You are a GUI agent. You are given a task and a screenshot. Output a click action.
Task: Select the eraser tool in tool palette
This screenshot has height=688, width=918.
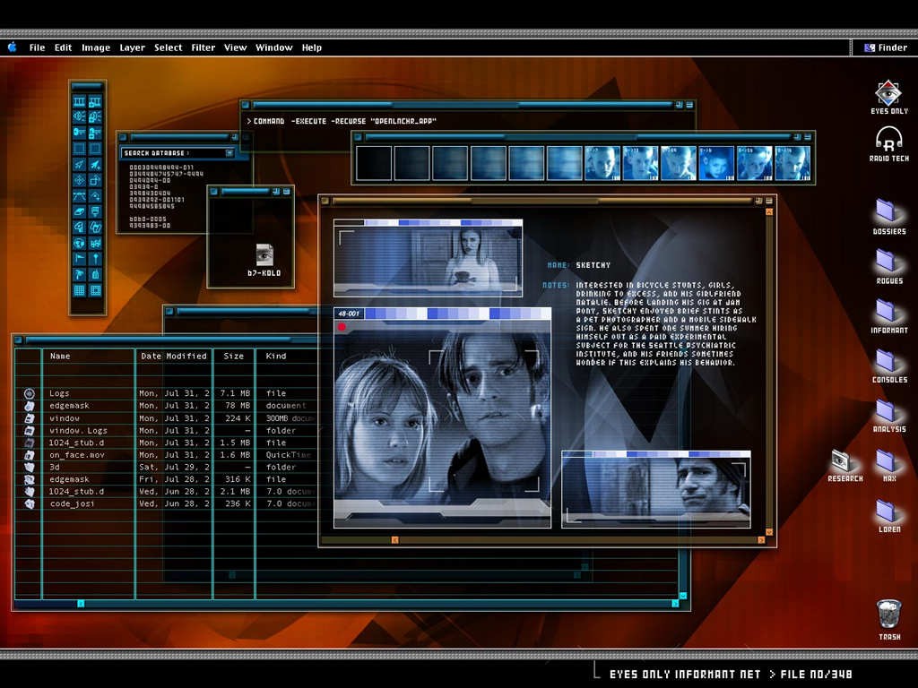79,211
